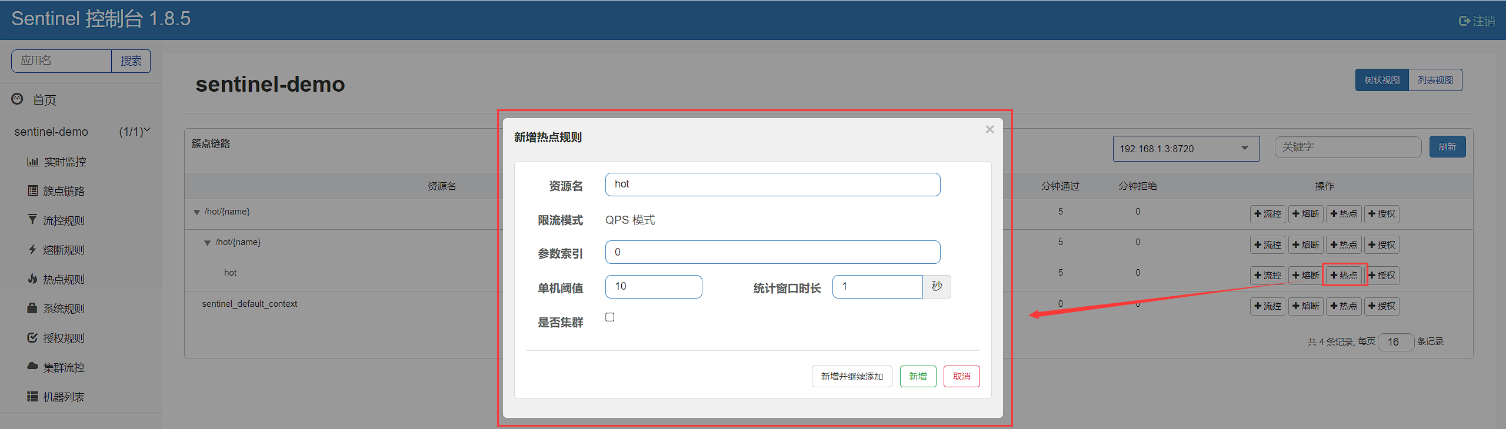Add 热点 rule for sentinel_default_context

tap(1344, 306)
